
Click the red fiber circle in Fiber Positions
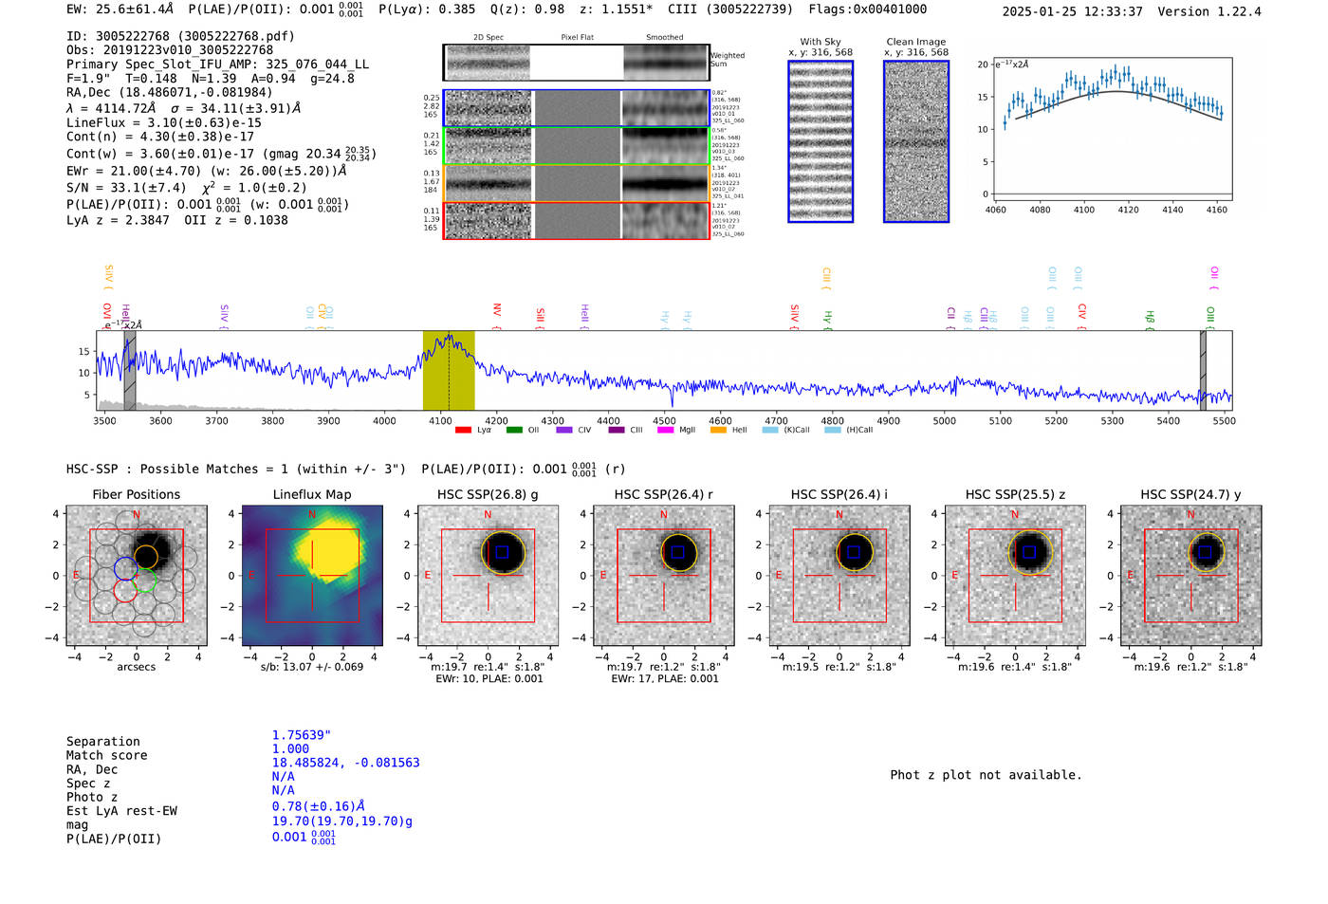pyautogui.click(x=125, y=590)
